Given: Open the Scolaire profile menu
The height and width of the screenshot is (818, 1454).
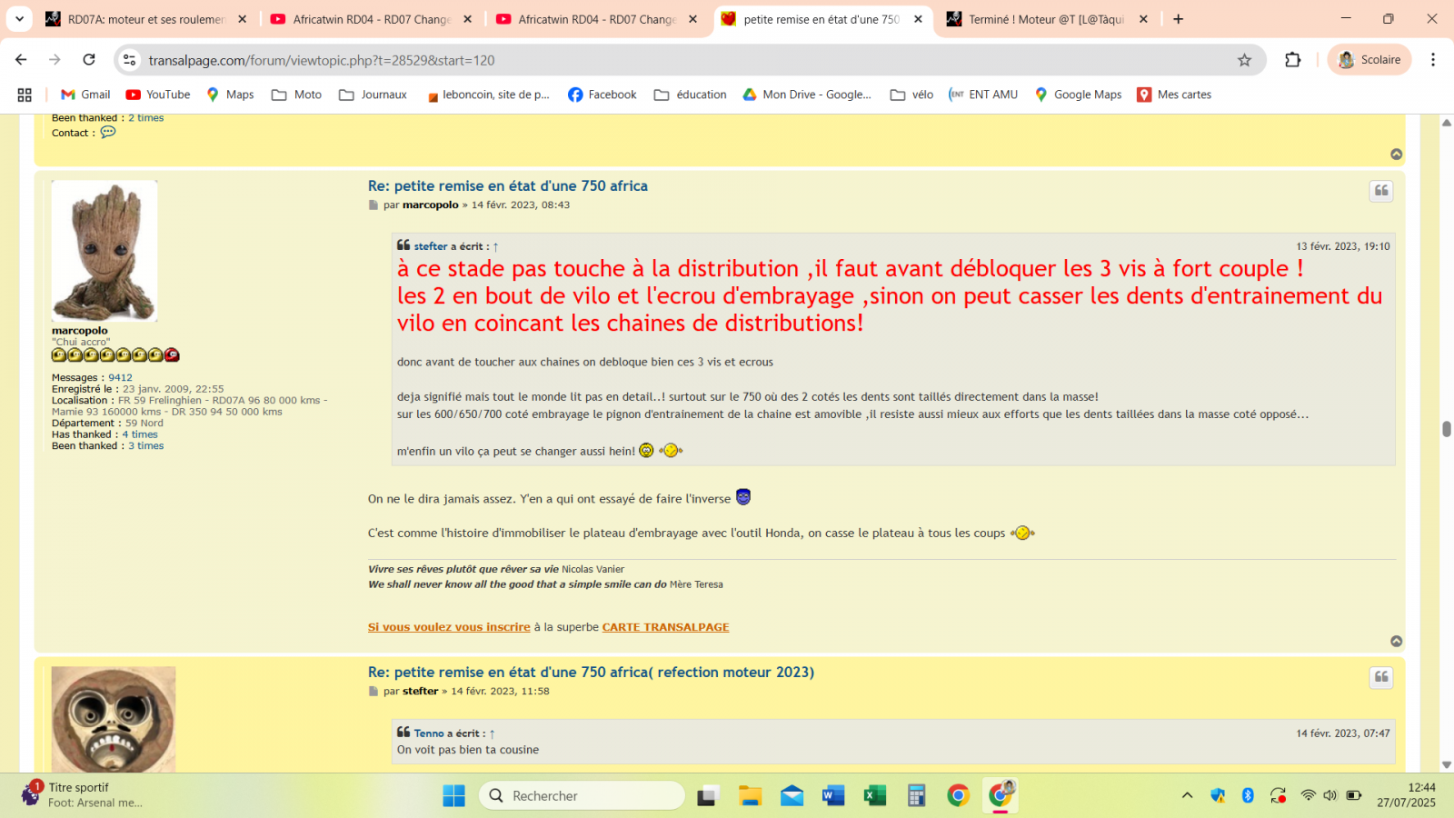Looking at the screenshot, I should click(1369, 60).
